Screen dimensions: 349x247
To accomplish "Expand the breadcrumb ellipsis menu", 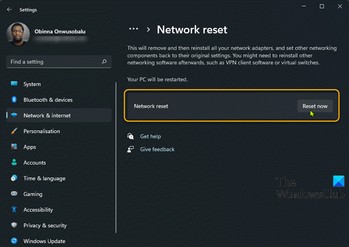I will [133, 29].
